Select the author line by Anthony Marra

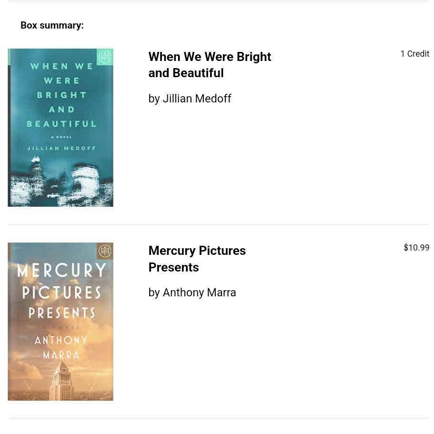[192, 293]
